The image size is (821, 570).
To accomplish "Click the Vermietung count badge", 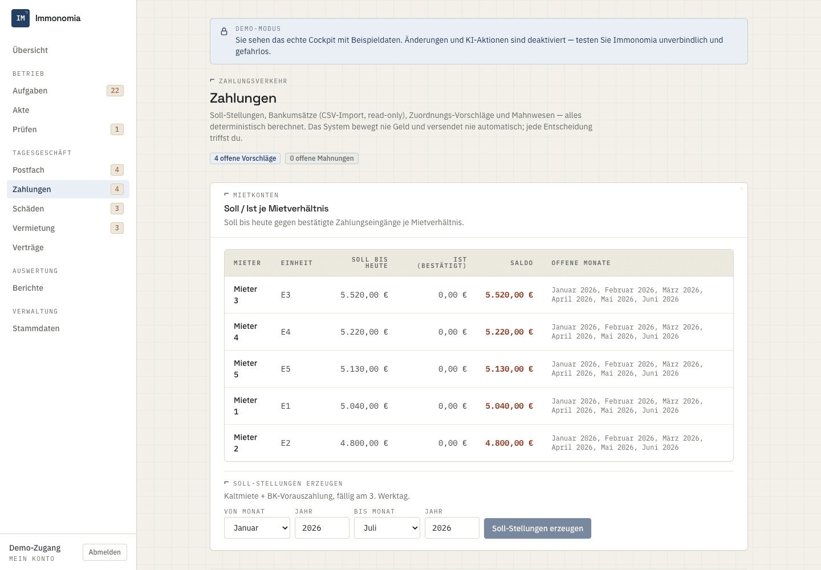I will click(x=117, y=228).
